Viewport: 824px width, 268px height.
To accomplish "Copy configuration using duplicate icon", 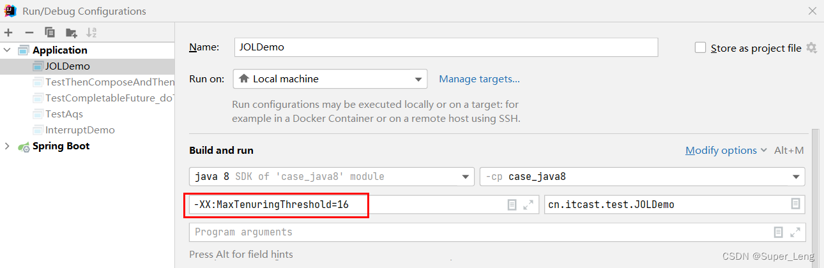I will point(50,32).
